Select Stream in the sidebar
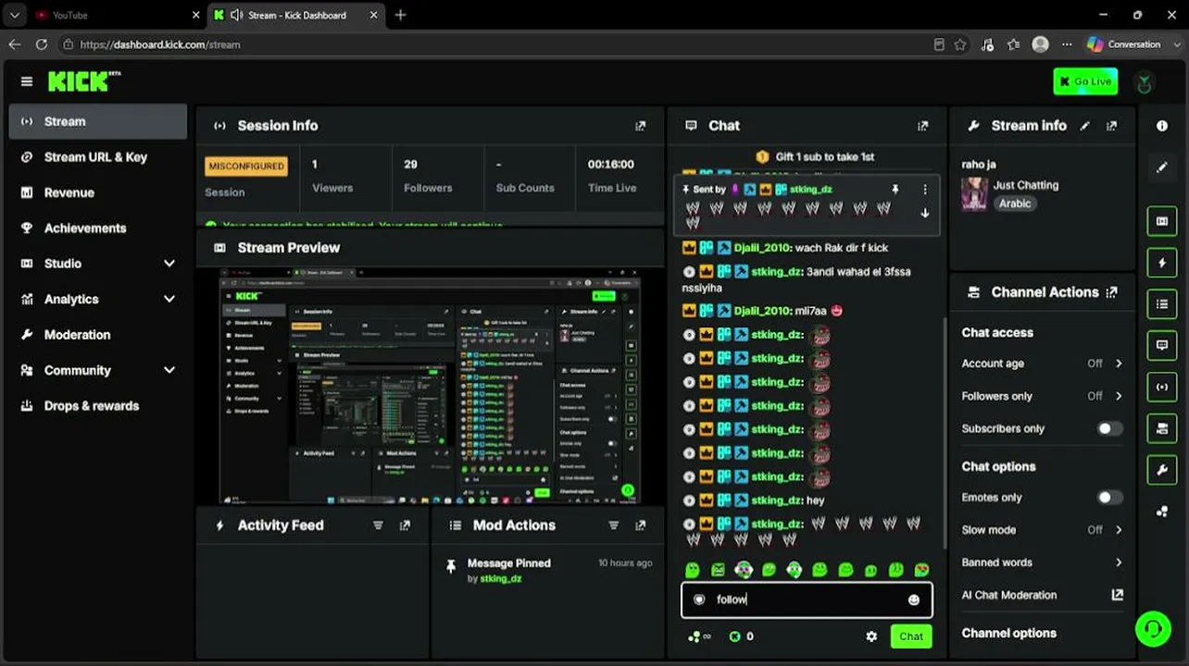This screenshot has height=666, width=1189. coord(98,121)
